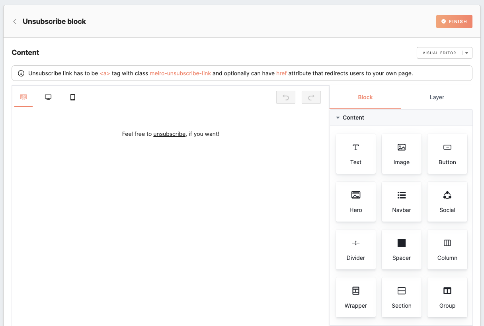Click the 'Feel free to' canvas text
The image size is (484, 326).
pyautogui.click(x=137, y=134)
